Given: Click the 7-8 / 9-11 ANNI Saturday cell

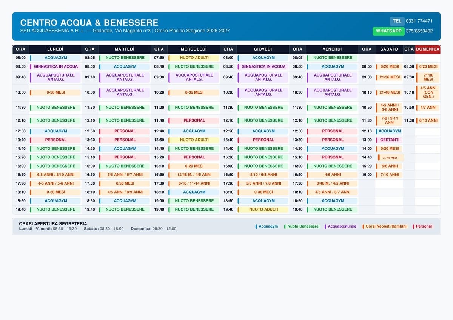Looking at the screenshot, I should pyautogui.click(x=389, y=120).
